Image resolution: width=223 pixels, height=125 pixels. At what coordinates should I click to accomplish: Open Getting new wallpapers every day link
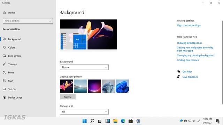(x=195, y=49)
